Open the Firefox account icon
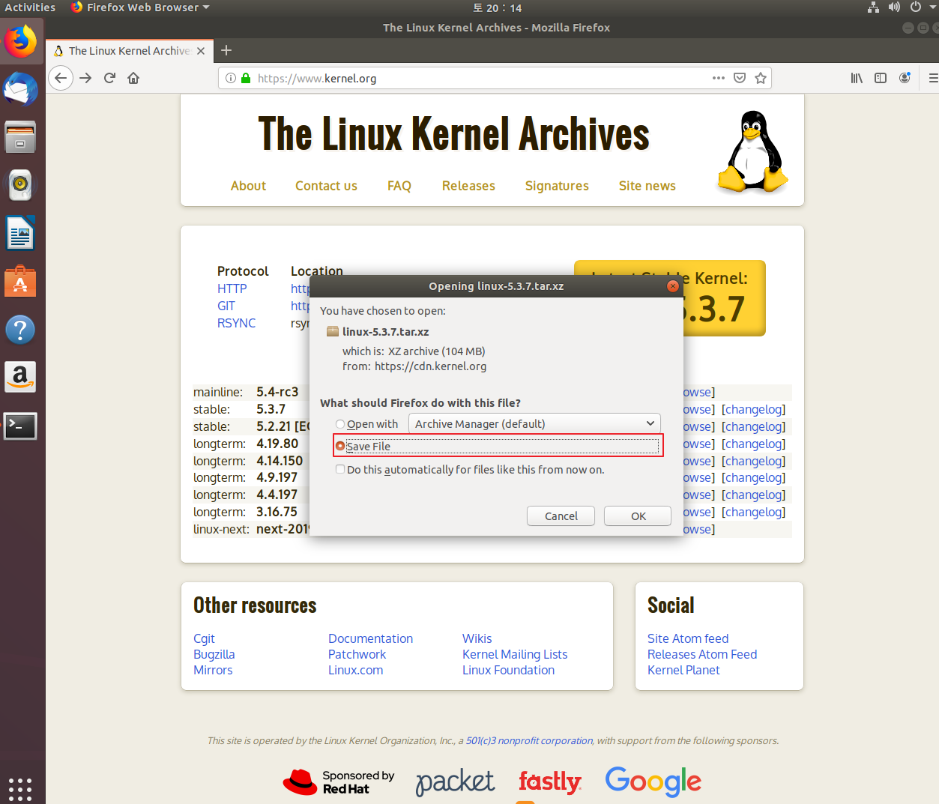 pos(905,78)
